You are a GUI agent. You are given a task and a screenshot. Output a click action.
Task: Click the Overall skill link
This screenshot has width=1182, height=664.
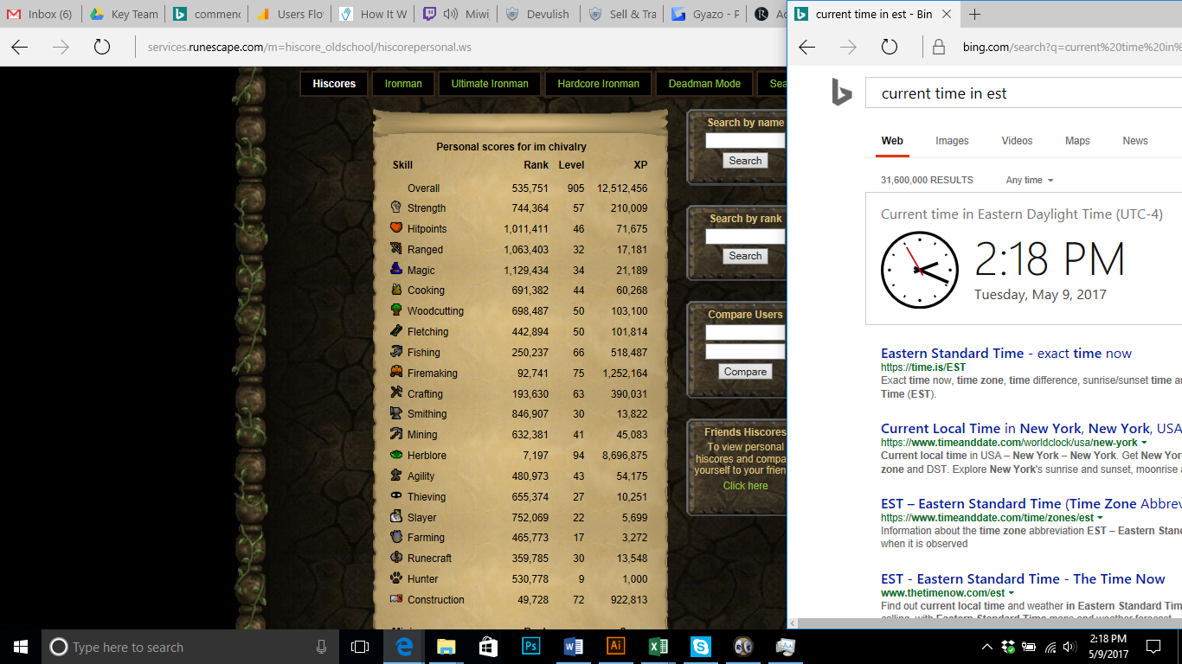point(424,188)
